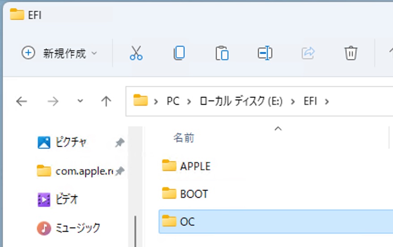Click ローカル ディスク (E:) breadcrumb
The image size is (393, 247).
[x=241, y=101]
